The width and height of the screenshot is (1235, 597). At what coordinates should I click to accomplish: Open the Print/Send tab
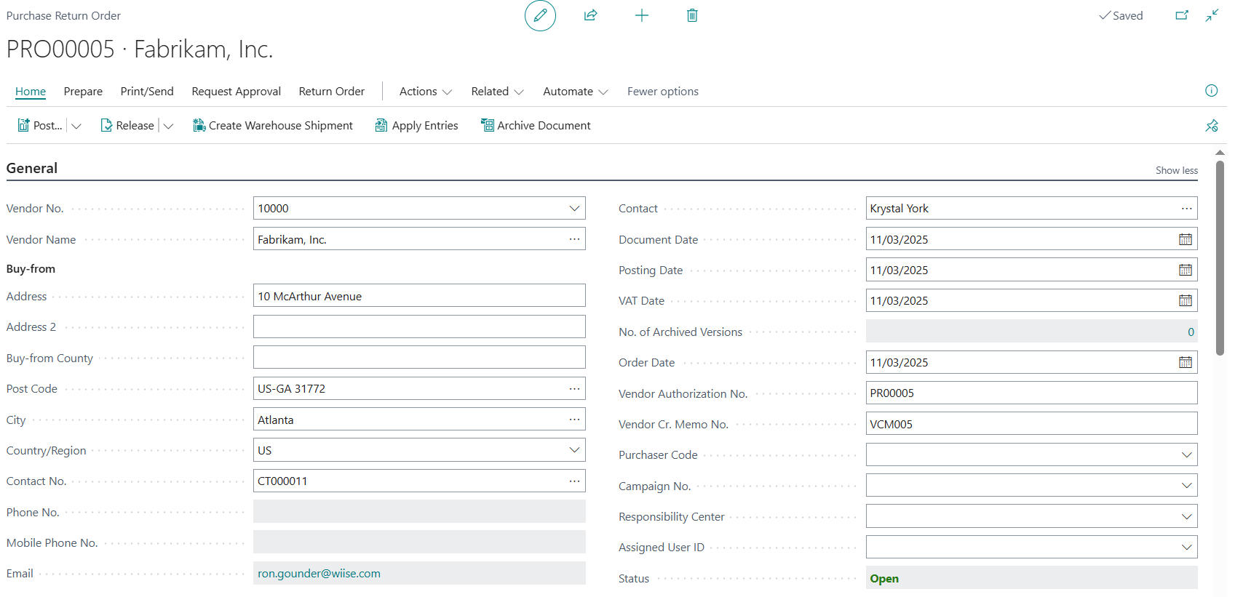pos(147,92)
